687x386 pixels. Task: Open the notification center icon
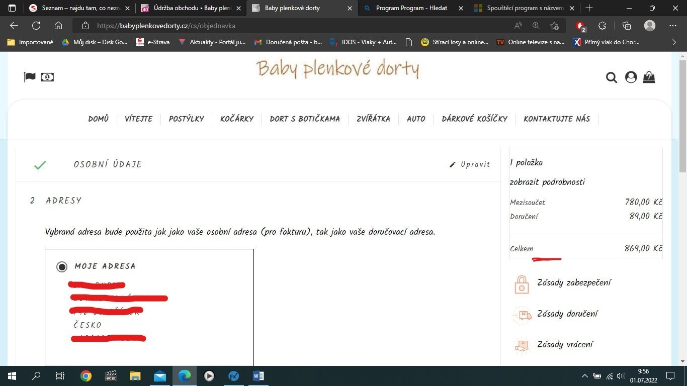[x=670, y=376]
